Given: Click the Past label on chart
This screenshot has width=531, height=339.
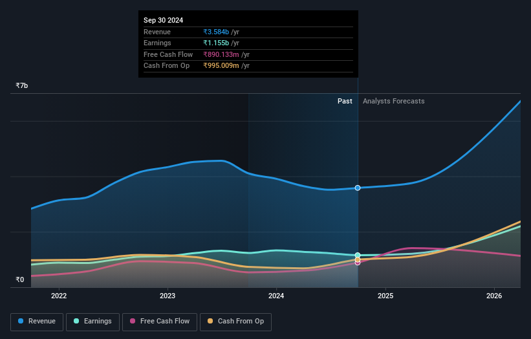Looking at the screenshot, I should [345, 102].
